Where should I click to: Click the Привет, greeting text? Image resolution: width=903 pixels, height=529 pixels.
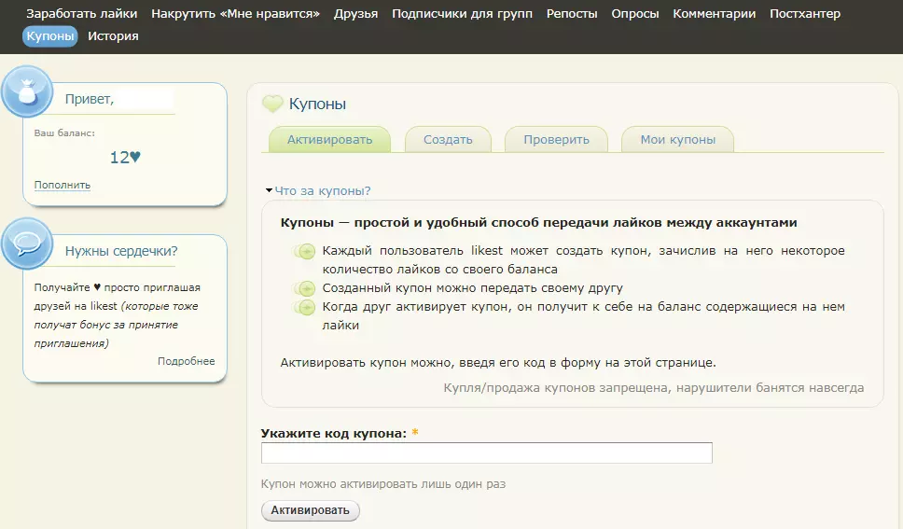click(x=90, y=99)
